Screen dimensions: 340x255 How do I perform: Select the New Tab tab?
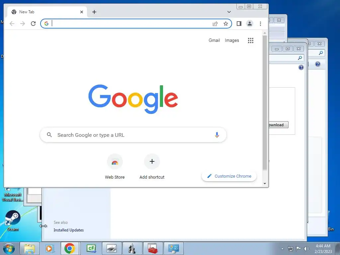click(x=47, y=12)
